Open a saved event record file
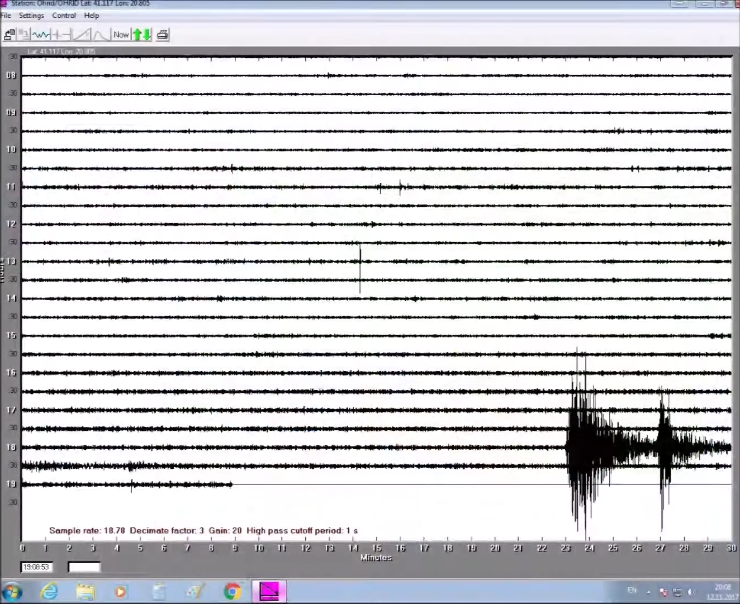Viewport: 740px width, 604px height. click(9, 34)
